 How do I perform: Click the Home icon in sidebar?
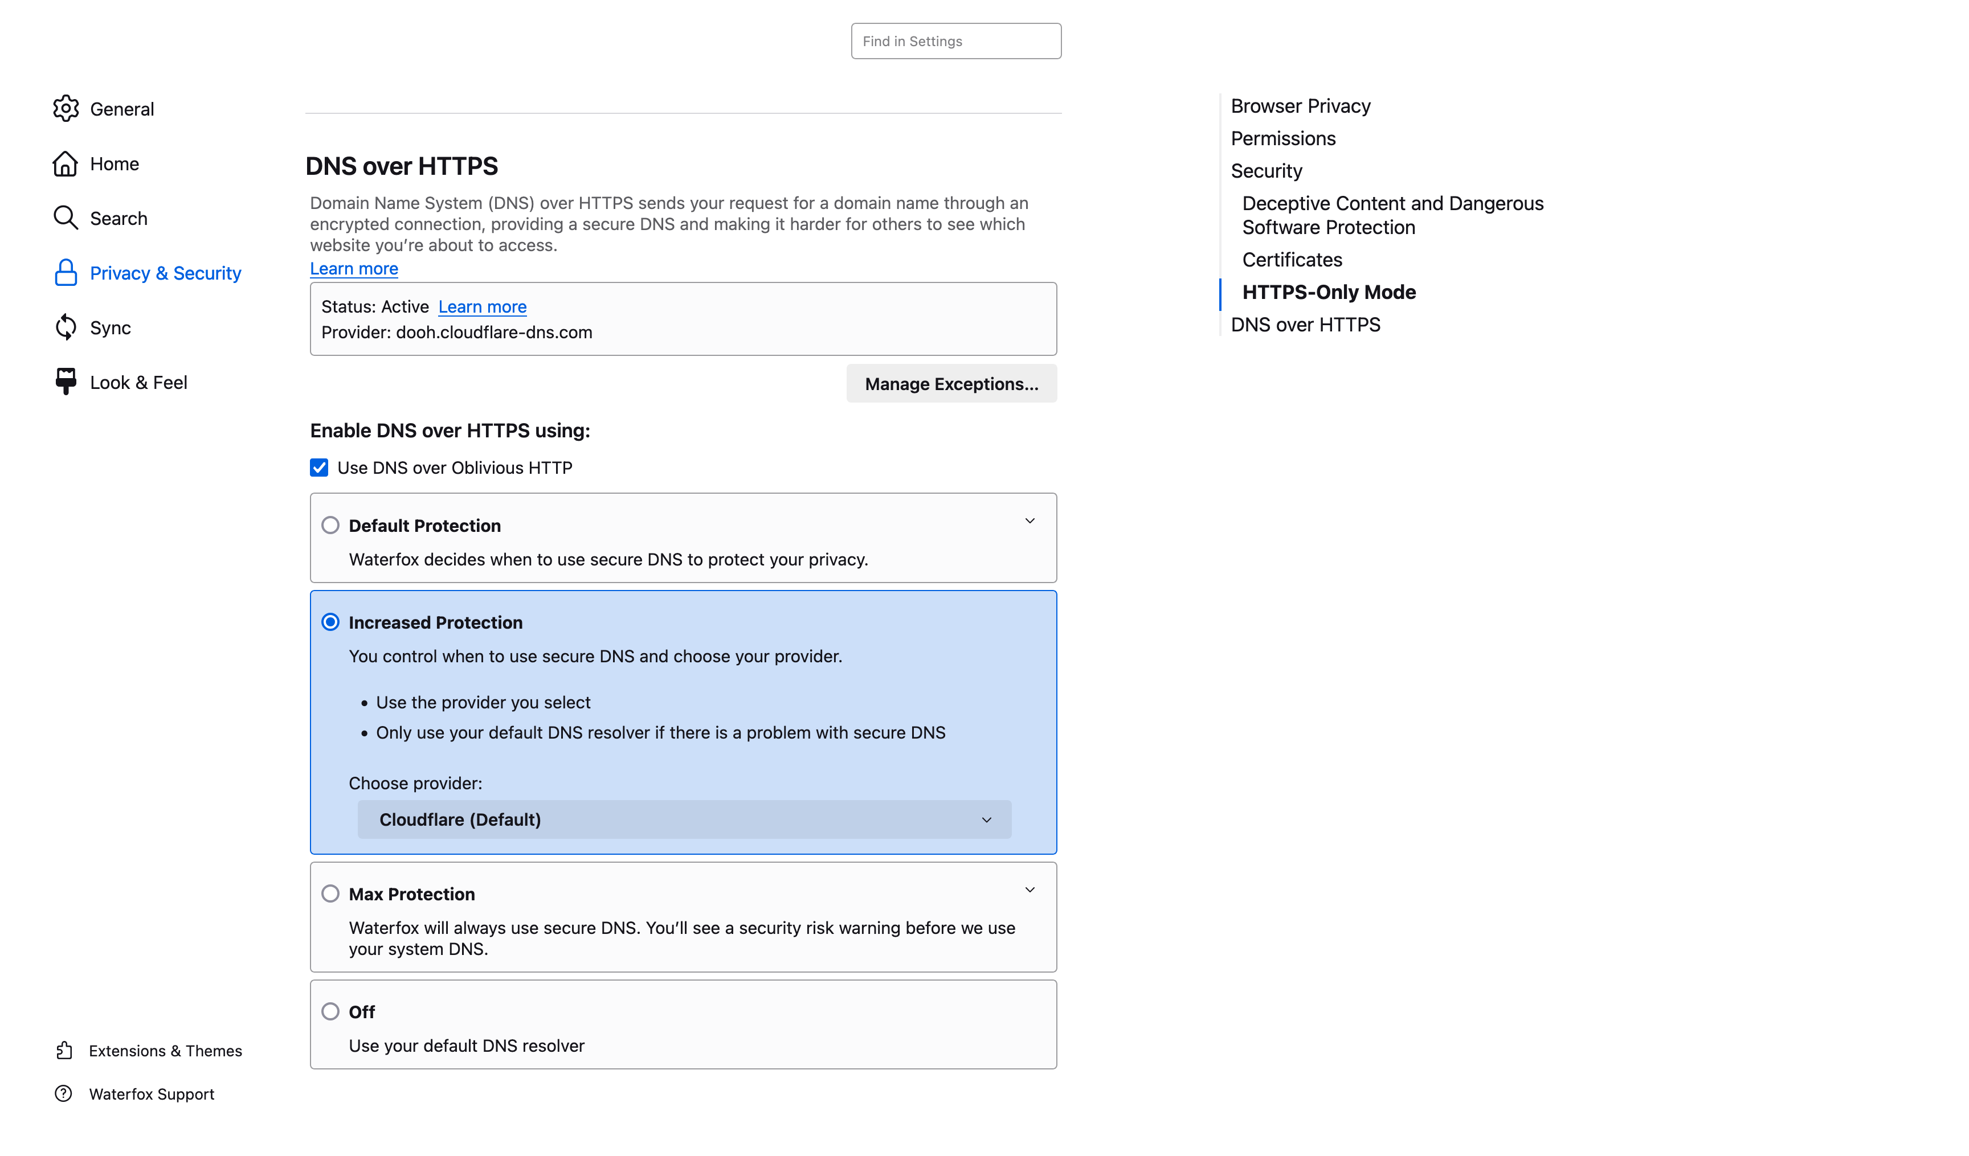point(65,162)
